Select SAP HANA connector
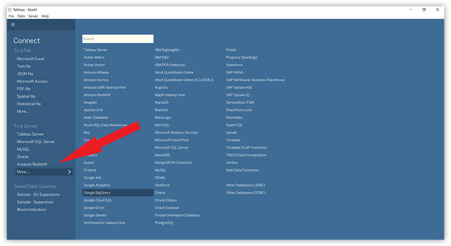The width and height of the screenshot is (451, 246). (235, 72)
